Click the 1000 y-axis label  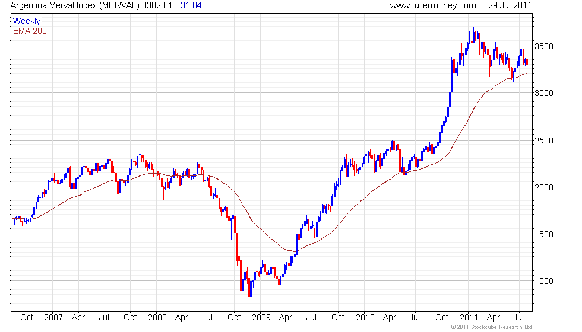[544, 281]
